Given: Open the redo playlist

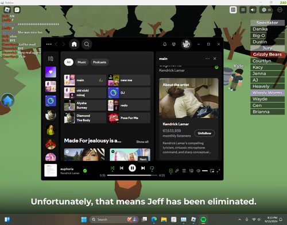Looking at the screenshot, I should coord(129,105).
